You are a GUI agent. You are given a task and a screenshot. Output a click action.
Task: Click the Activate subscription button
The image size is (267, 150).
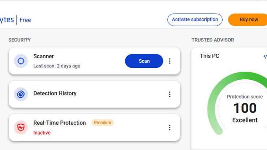tap(195, 20)
